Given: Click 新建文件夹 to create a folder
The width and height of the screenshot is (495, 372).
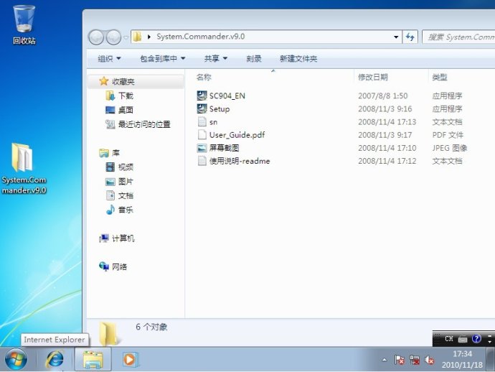Looking at the screenshot, I should [298, 58].
